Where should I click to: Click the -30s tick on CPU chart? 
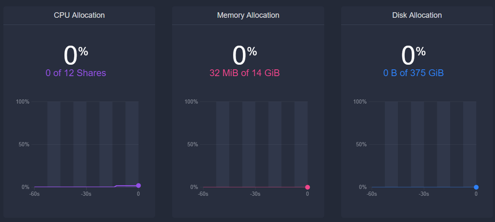pos(86,194)
